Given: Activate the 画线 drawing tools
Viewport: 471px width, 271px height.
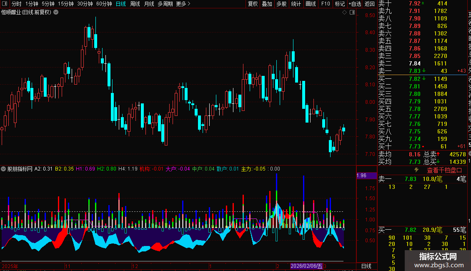Looking at the screenshot, I should pyautogui.click(x=311, y=4).
